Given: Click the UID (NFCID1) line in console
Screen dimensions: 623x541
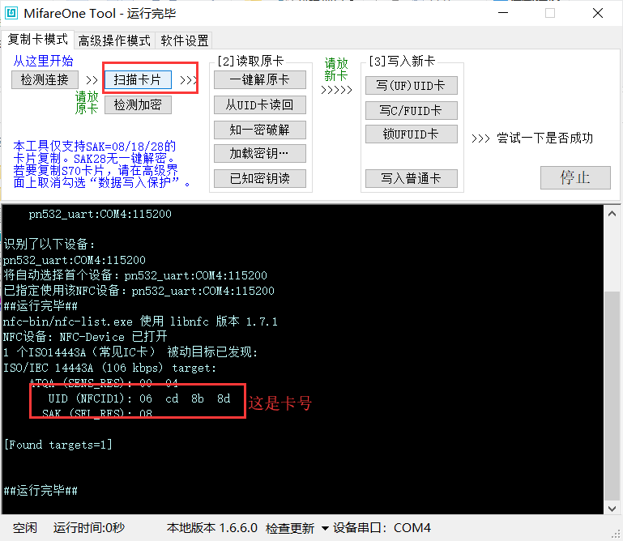Looking at the screenshot, I should point(139,398).
